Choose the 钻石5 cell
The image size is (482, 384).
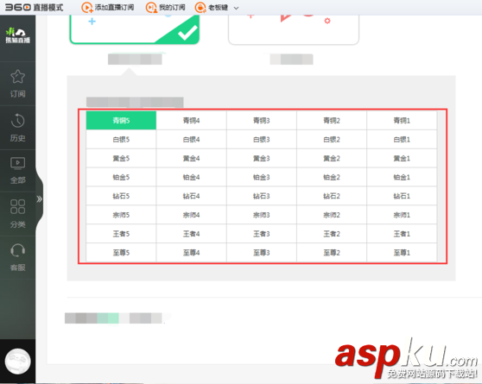(121, 196)
